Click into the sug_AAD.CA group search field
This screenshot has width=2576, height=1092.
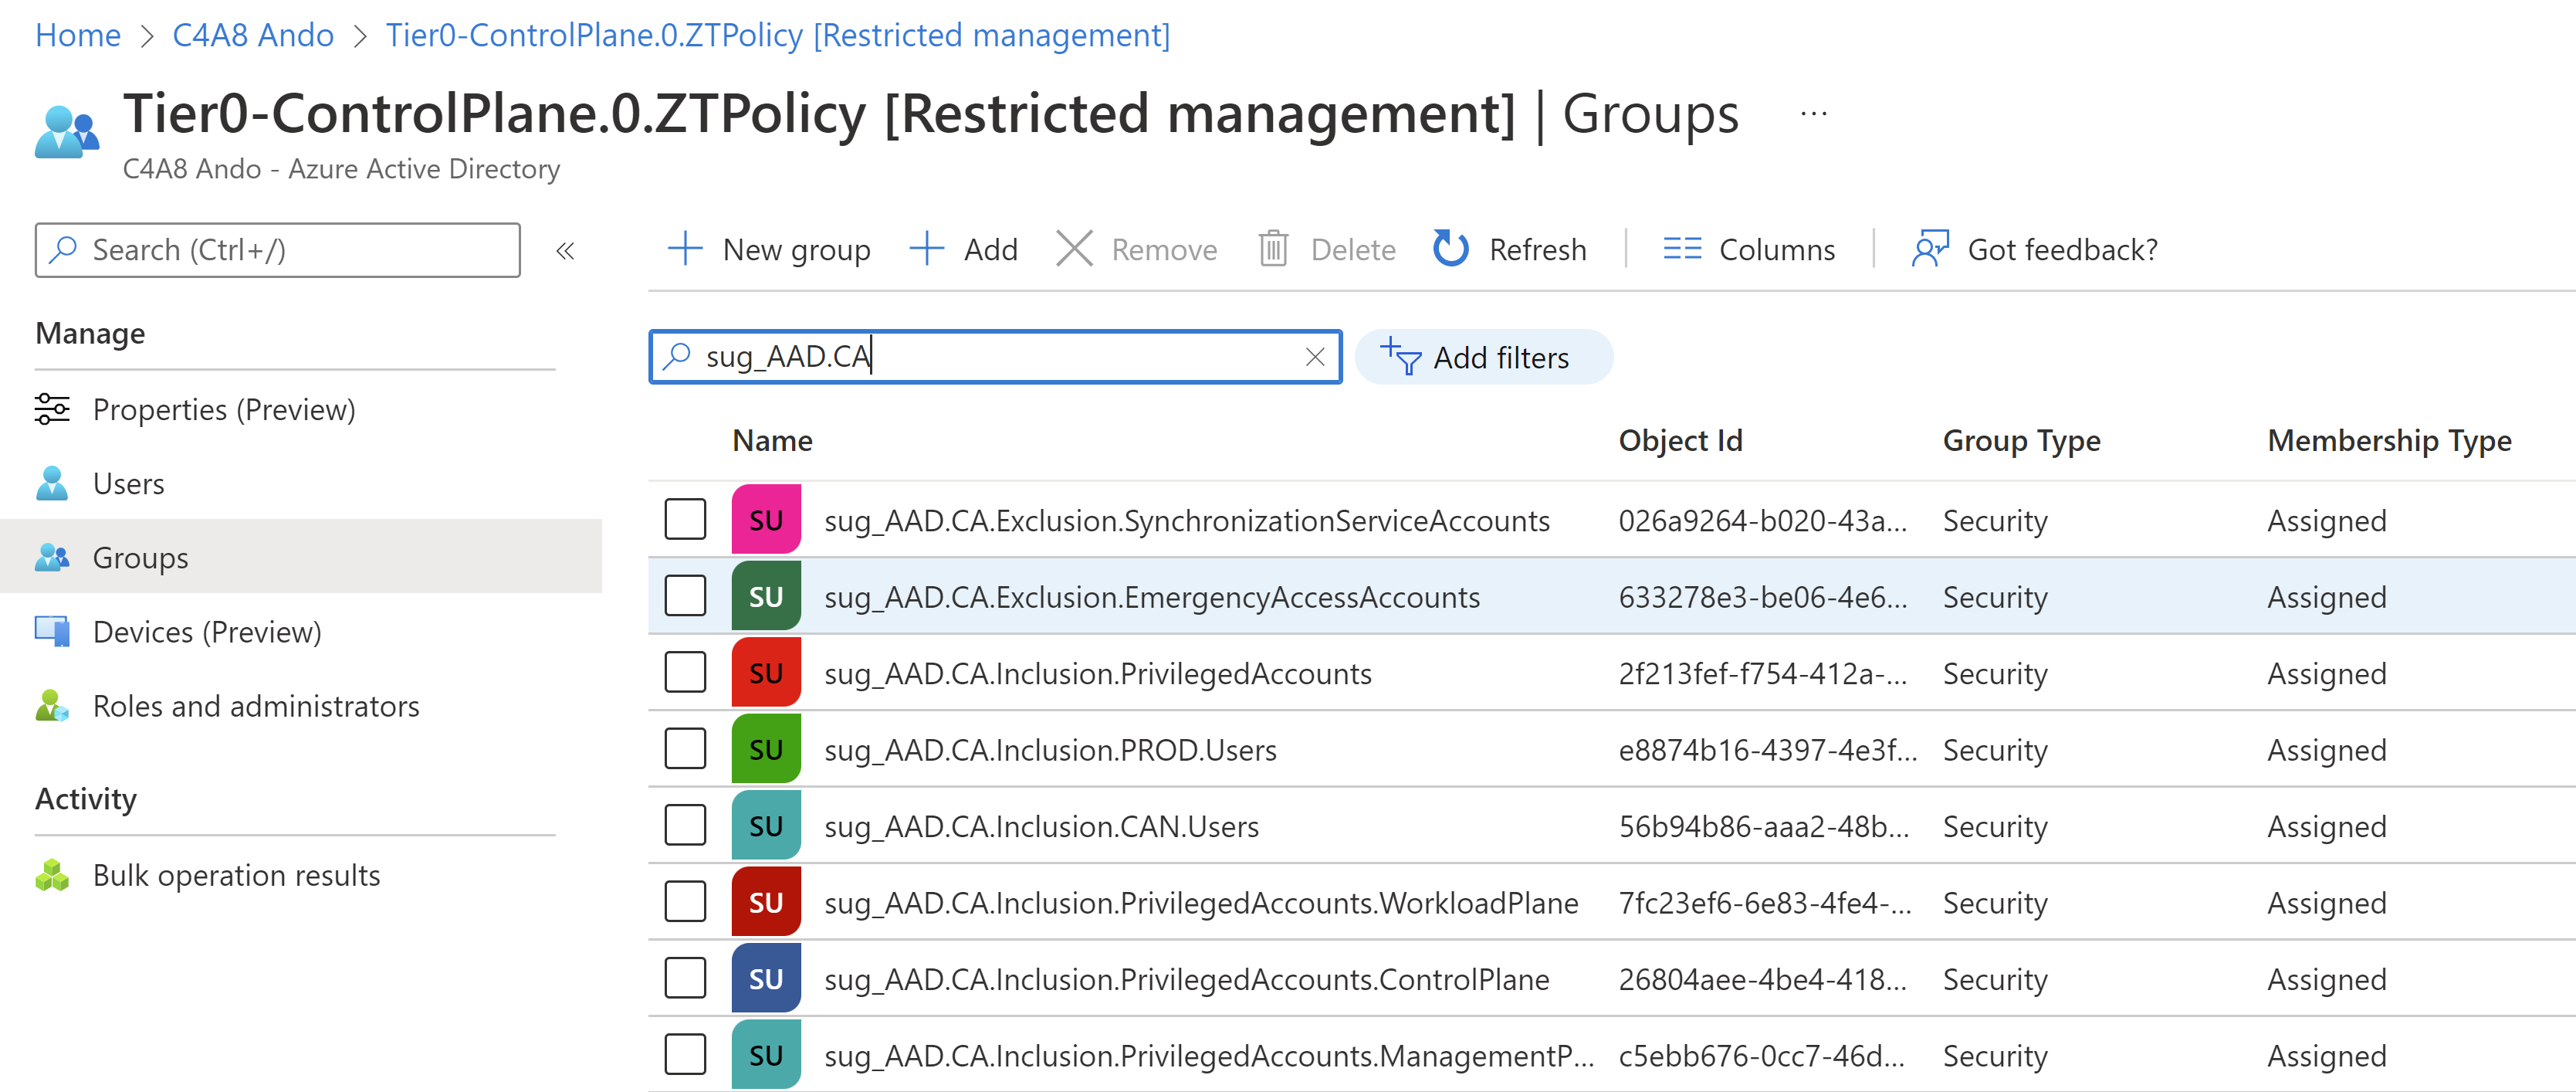995,357
